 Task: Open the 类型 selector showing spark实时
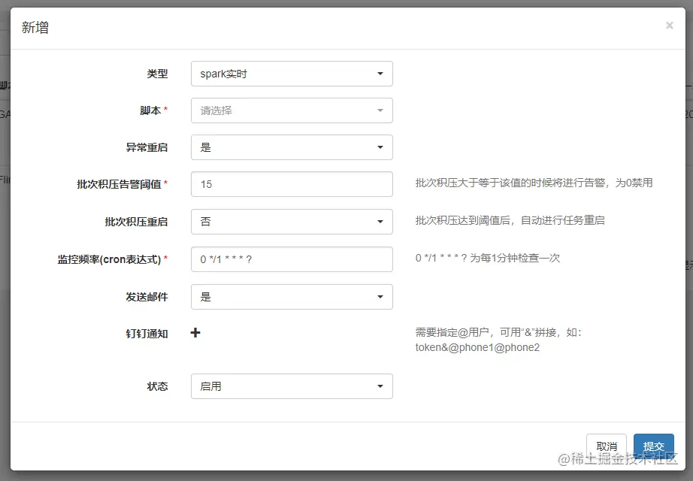(292, 74)
